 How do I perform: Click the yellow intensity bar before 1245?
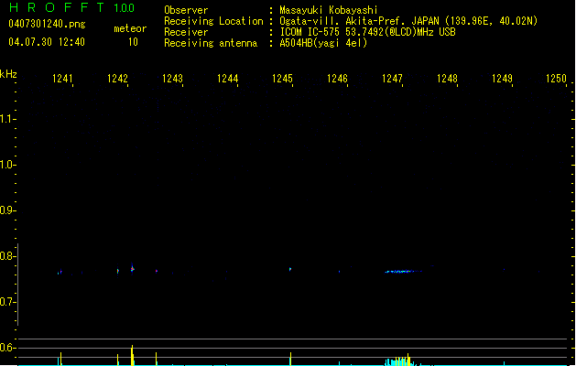290,359
